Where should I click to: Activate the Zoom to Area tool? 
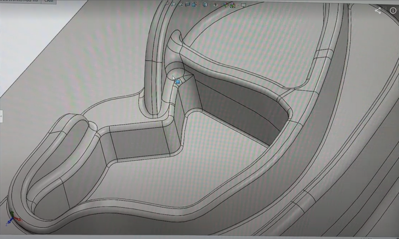(174, 4)
